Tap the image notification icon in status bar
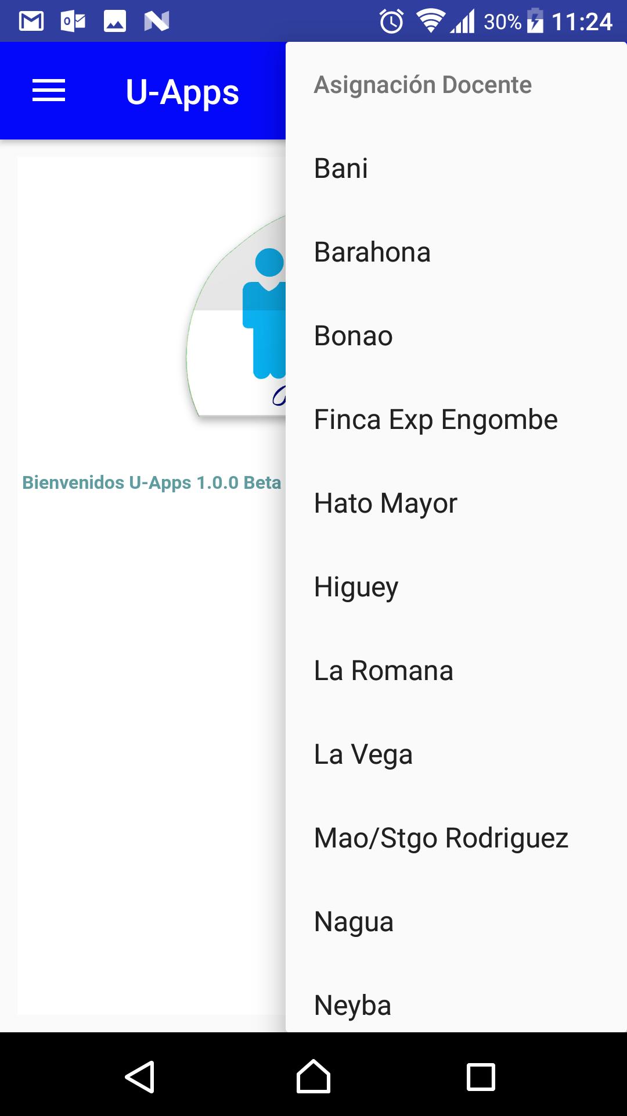The image size is (627, 1116). tap(115, 22)
